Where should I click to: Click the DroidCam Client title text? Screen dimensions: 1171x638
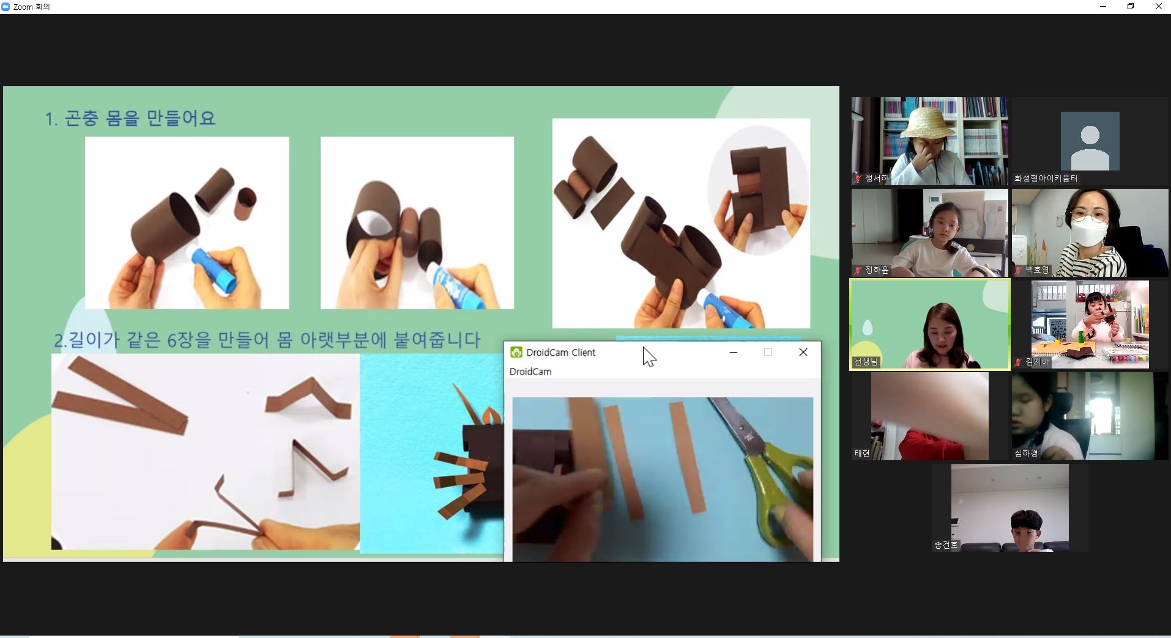[x=561, y=353]
